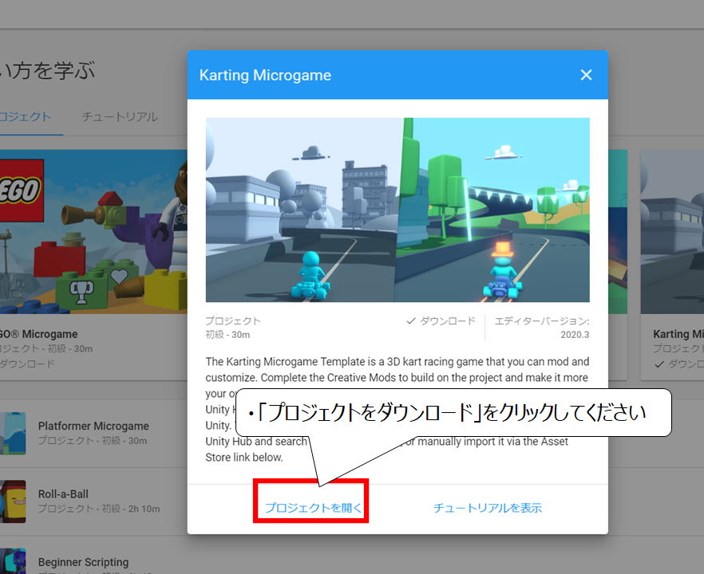The width and height of the screenshot is (704, 574).
Task: Click the 初級 - 30m label in the dialog
Action: (x=227, y=335)
